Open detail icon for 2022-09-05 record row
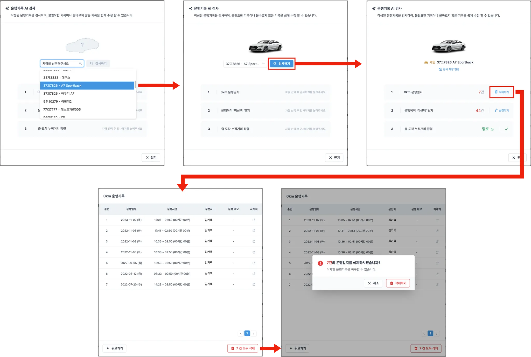 point(254,263)
